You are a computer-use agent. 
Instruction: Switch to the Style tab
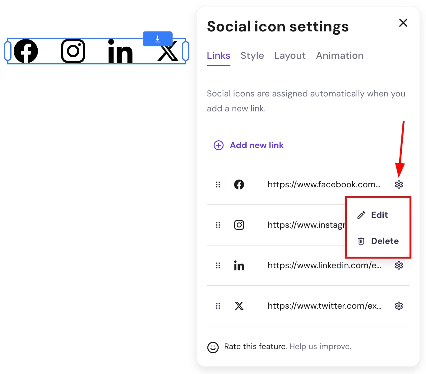pyautogui.click(x=252, y=55)
